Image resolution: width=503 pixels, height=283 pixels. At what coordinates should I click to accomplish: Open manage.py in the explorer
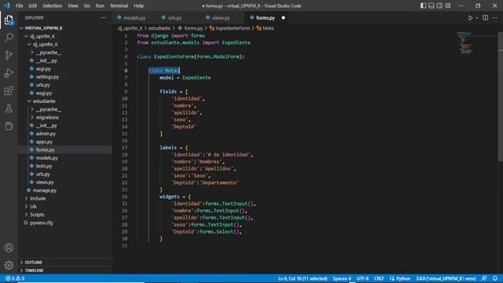45,190
